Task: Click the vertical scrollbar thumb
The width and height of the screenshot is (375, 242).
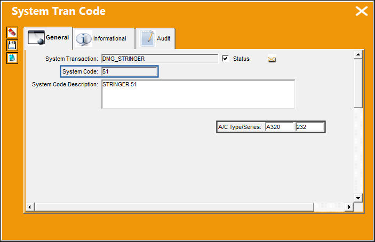Action: [x=358, y=83]
